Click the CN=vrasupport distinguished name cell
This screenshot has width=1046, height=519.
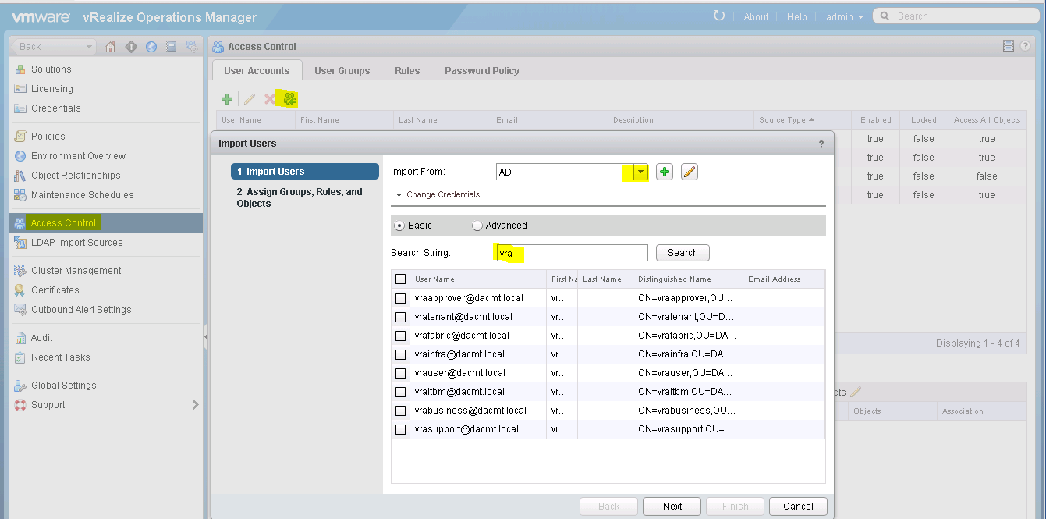coord(687,429)
